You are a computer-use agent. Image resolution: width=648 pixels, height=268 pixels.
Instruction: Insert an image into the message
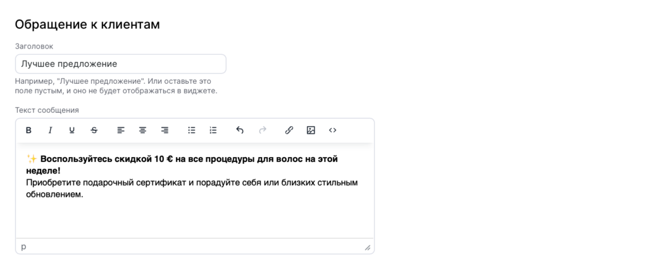pos(311,131)
